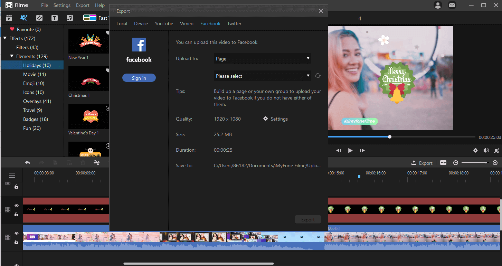The width and height of the screenshot is (502, 266).
Task: Undo last action with the arrow icon
Action: [x=28, y=162]
